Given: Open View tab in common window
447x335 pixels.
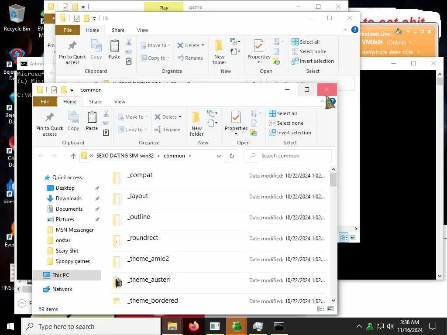Looking at the screenshot, I should 120,102.
